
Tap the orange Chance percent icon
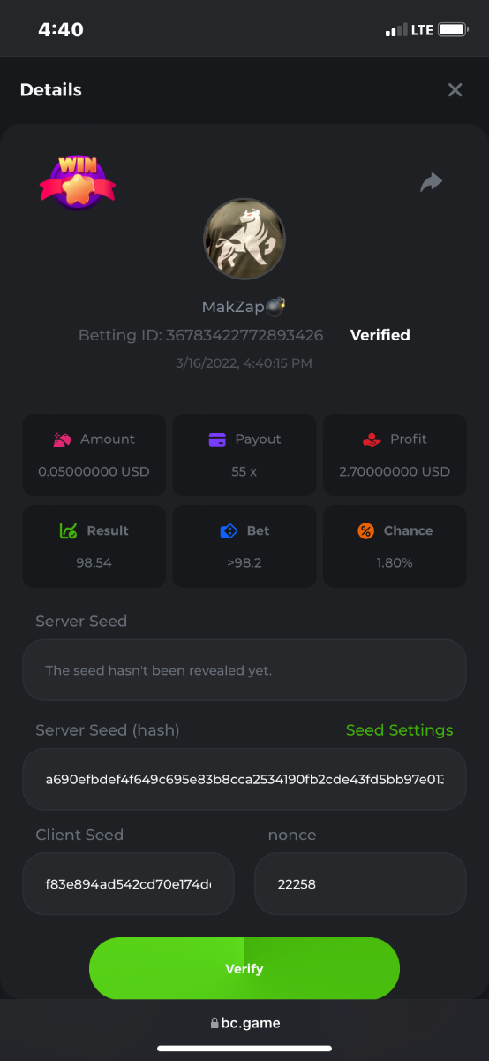pos(365,531)
